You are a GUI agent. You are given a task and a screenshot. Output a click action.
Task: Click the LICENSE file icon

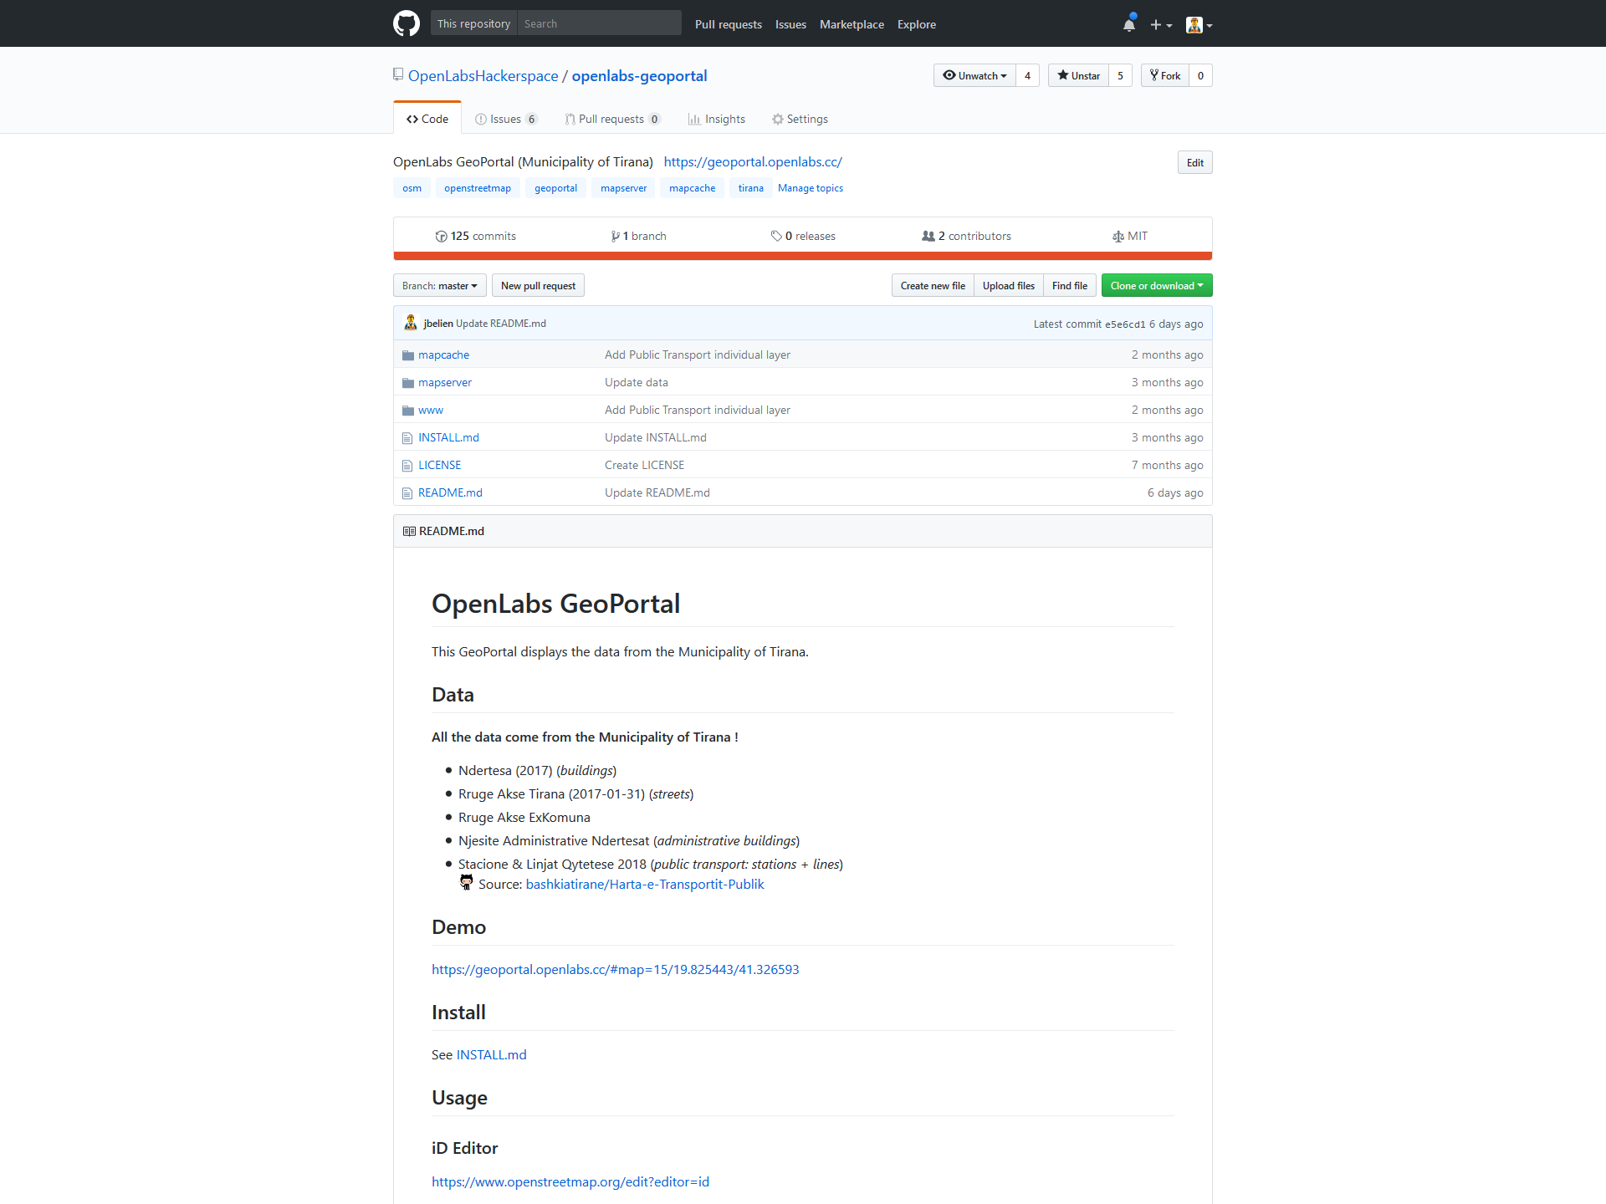coord(407,466)
